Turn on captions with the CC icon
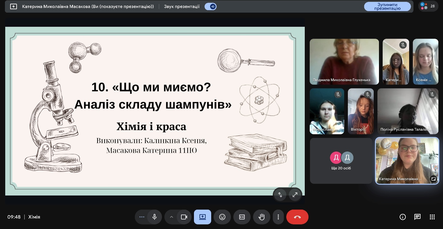Image resolution: width=443 pixels, height=229 pixels. pos(242,217)
